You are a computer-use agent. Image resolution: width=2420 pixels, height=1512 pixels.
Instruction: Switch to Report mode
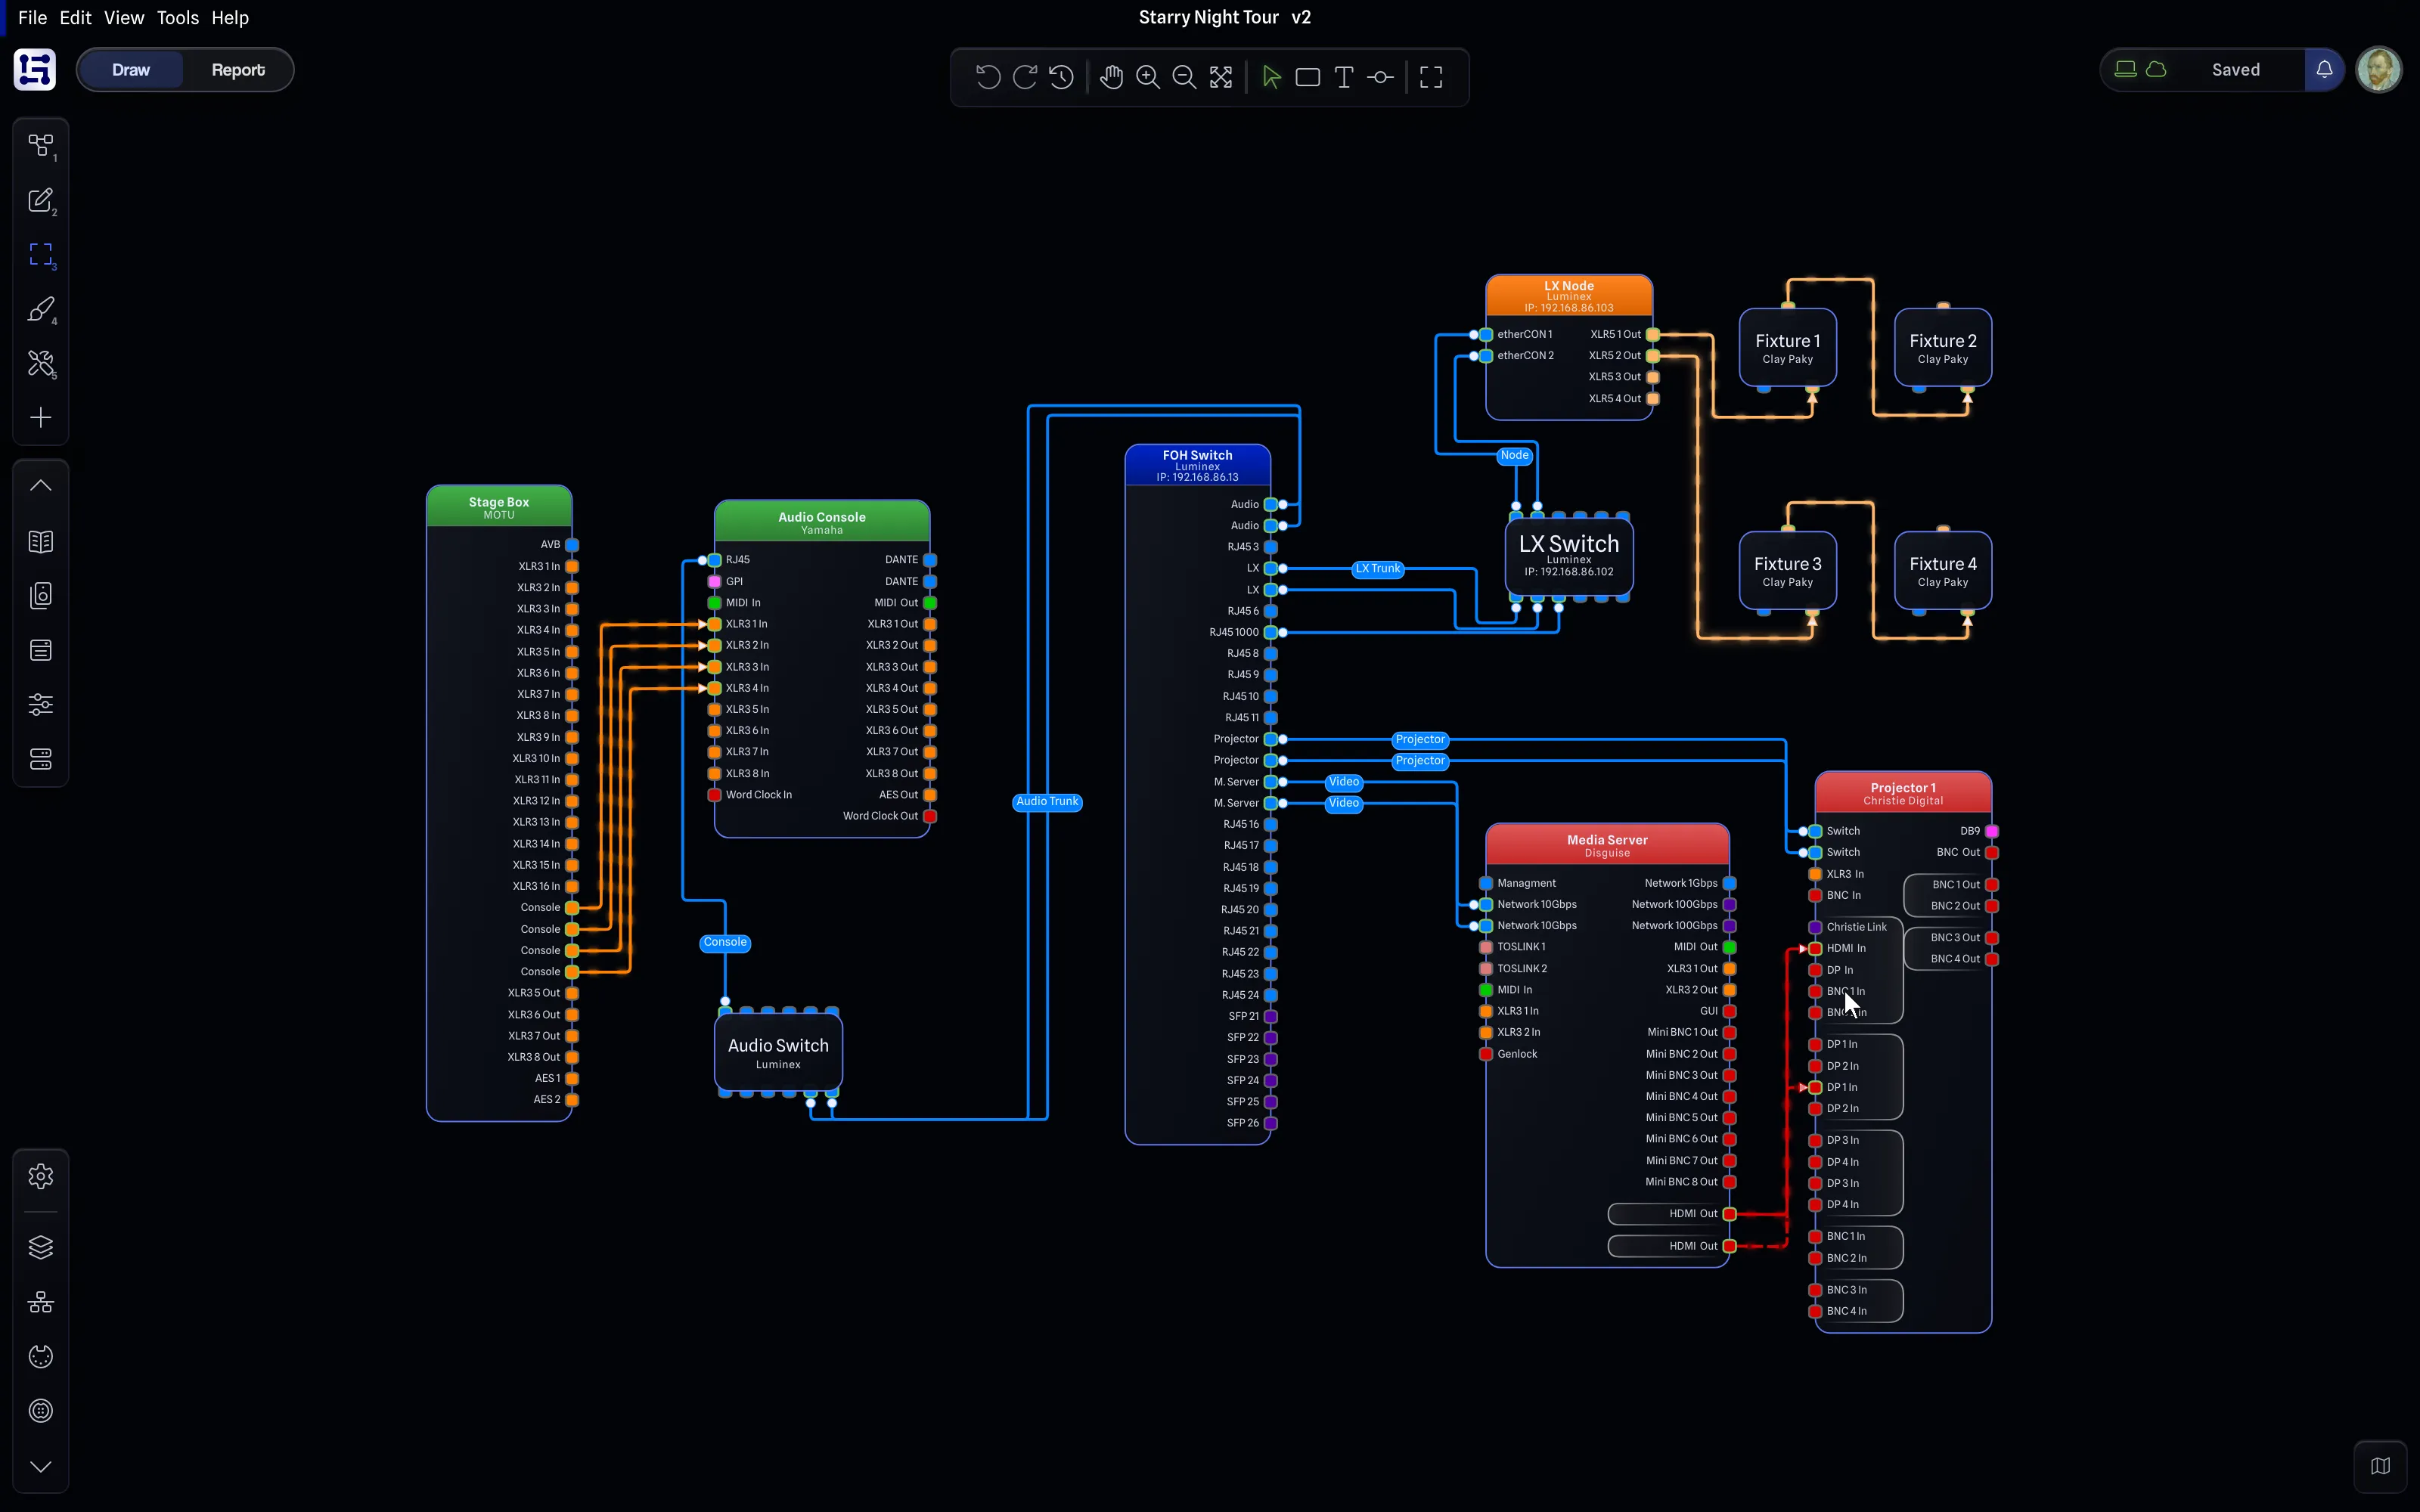238,70
